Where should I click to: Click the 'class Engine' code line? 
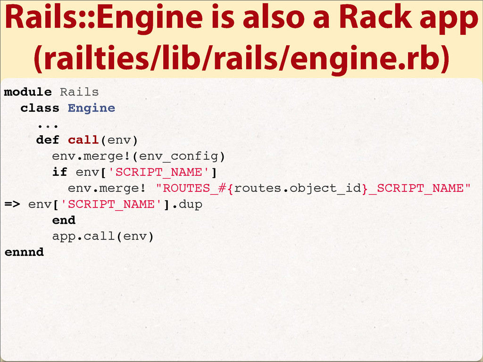point(68,108)
